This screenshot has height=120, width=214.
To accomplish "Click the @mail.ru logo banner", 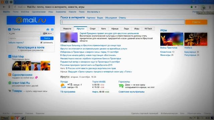I will [31, 20].
